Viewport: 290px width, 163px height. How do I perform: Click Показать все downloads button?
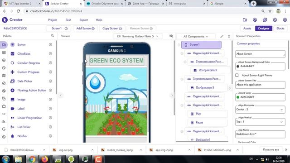click(x=271, y=149)
